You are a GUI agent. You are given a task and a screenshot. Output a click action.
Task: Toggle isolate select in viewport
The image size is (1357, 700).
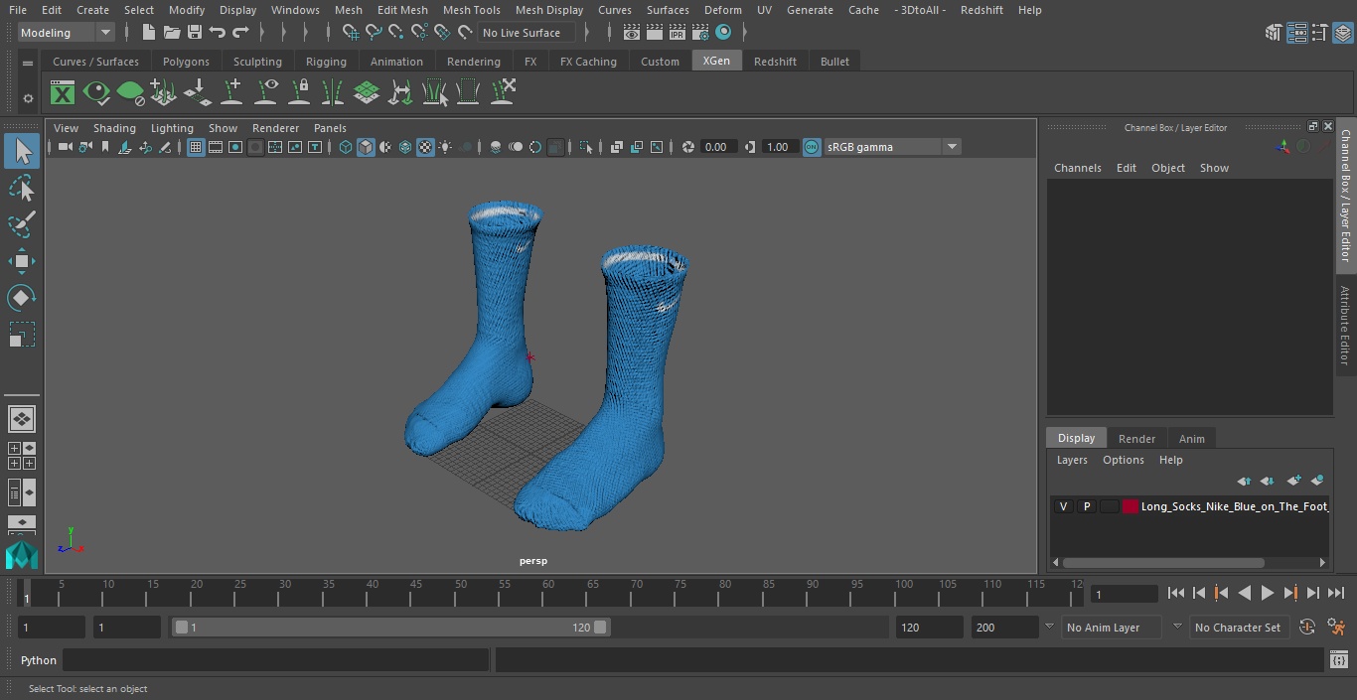(x=586, y=147)
